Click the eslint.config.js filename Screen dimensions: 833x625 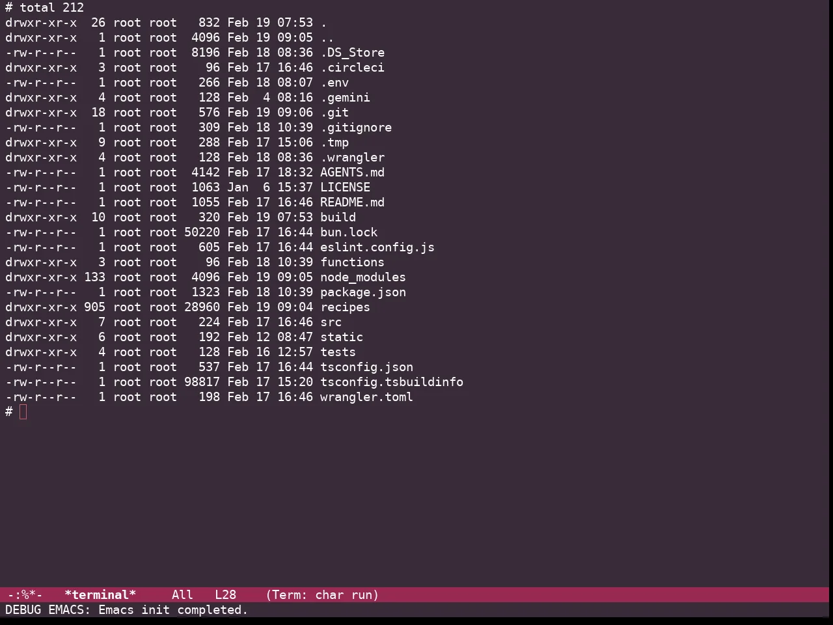[377, 247]
